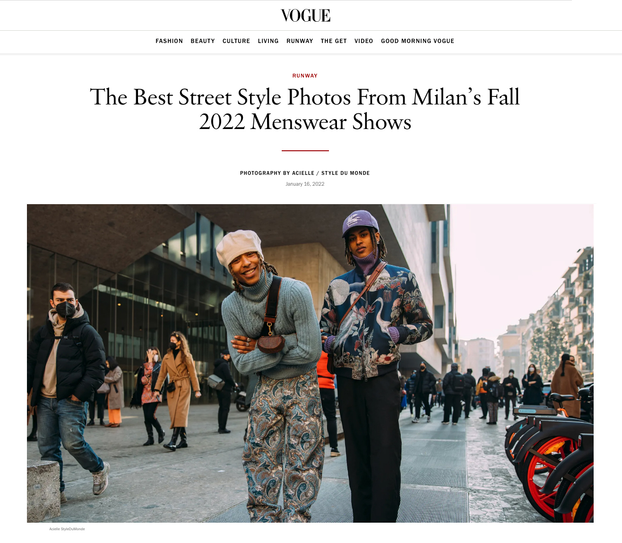Open the Beauty navigation section
This screenshot has height=543, width=622.
tap(203, 41)
